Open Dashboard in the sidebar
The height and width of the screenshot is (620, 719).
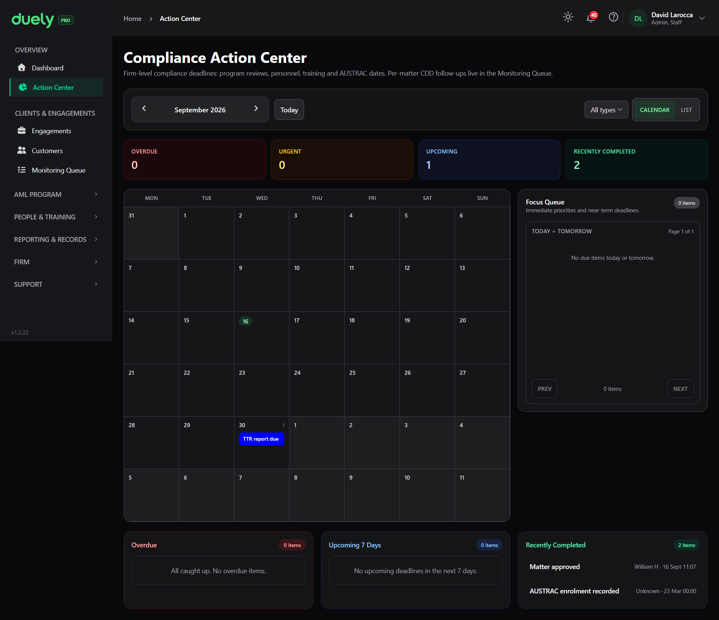56,68
